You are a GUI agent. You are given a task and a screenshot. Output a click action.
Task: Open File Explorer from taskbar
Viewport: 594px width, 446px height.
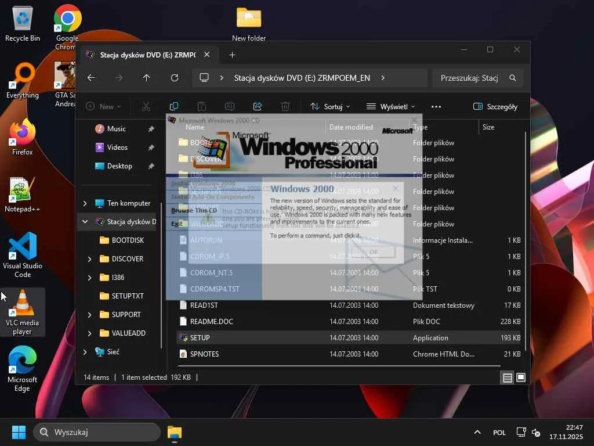(175, 432)
